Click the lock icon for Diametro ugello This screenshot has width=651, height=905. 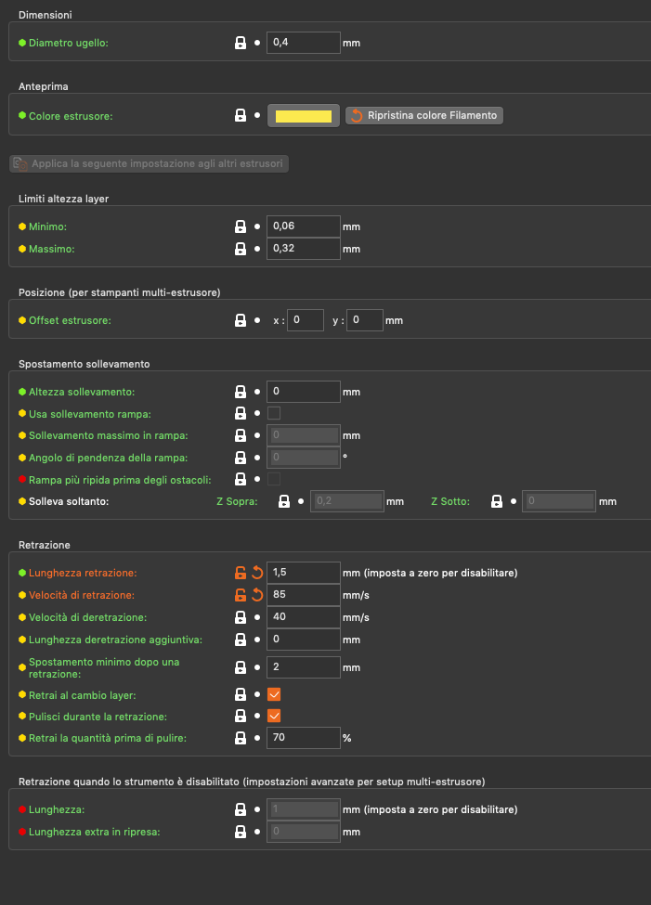[241, 43]
